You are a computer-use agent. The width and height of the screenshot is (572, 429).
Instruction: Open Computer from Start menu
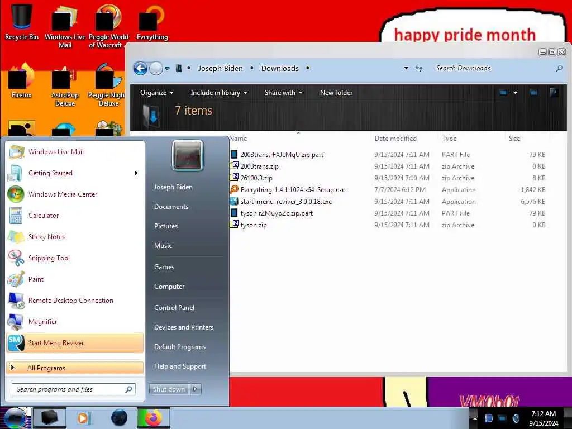[169, 287]
